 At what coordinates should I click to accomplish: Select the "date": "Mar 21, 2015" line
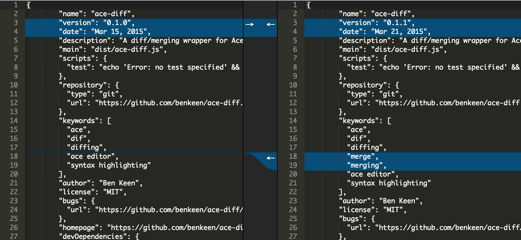[x=385, y=32]
